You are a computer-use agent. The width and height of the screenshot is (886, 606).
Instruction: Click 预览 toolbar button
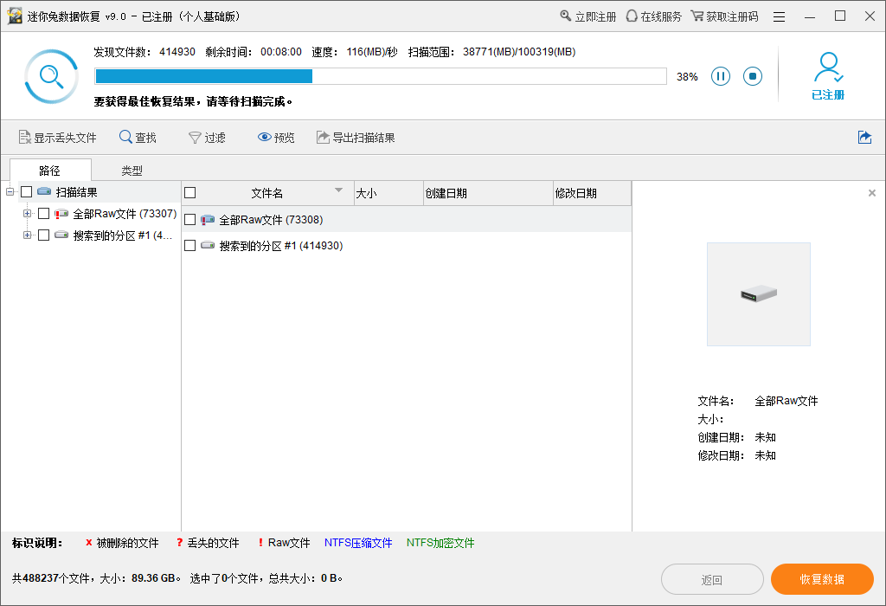(276, 138)
